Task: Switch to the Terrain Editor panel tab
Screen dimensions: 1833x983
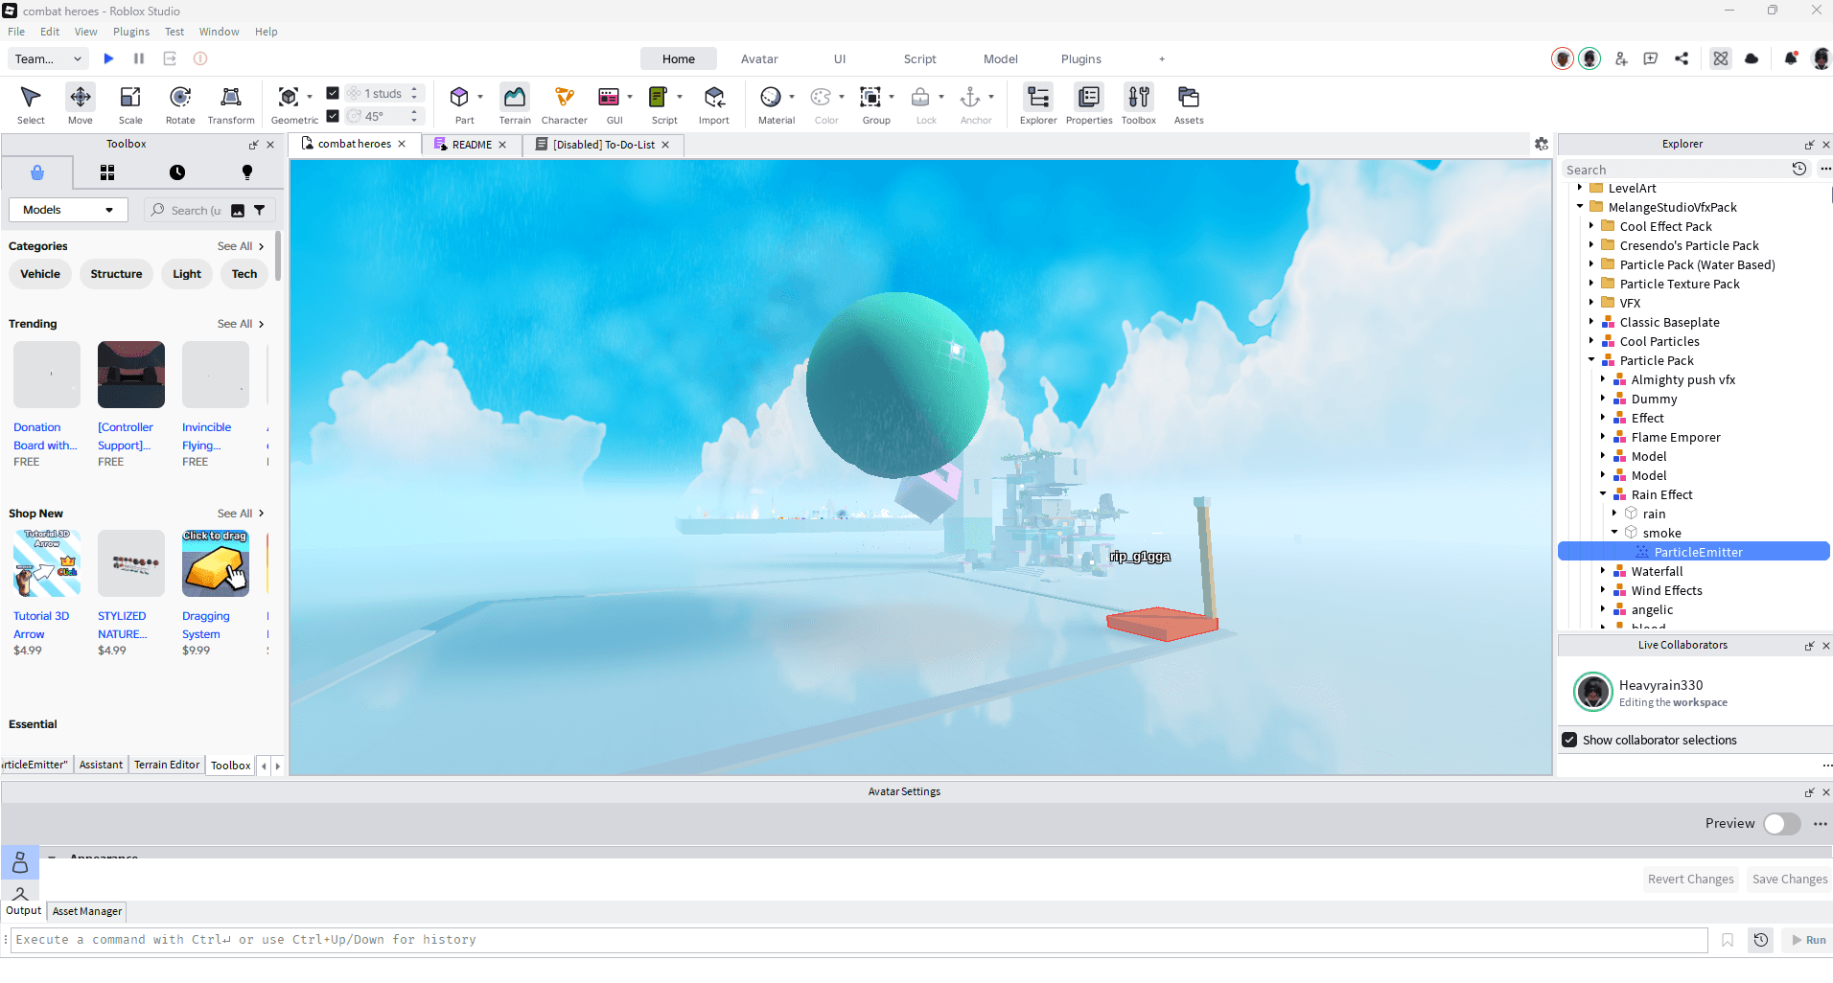Action: coord(167,765)
